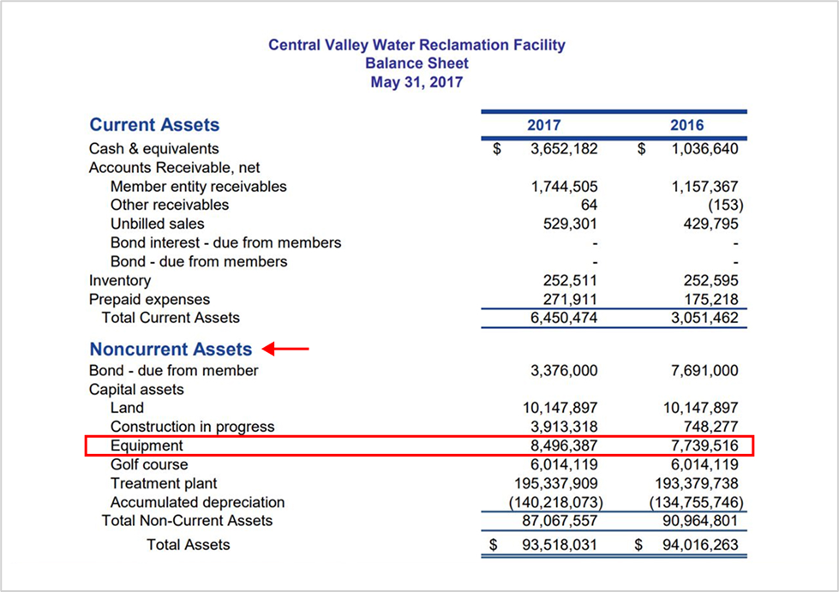This screenshot has width=839, height=592.
Task: Select the Central Valley Water Reclamation Facility title
Action: coord(417,45)
